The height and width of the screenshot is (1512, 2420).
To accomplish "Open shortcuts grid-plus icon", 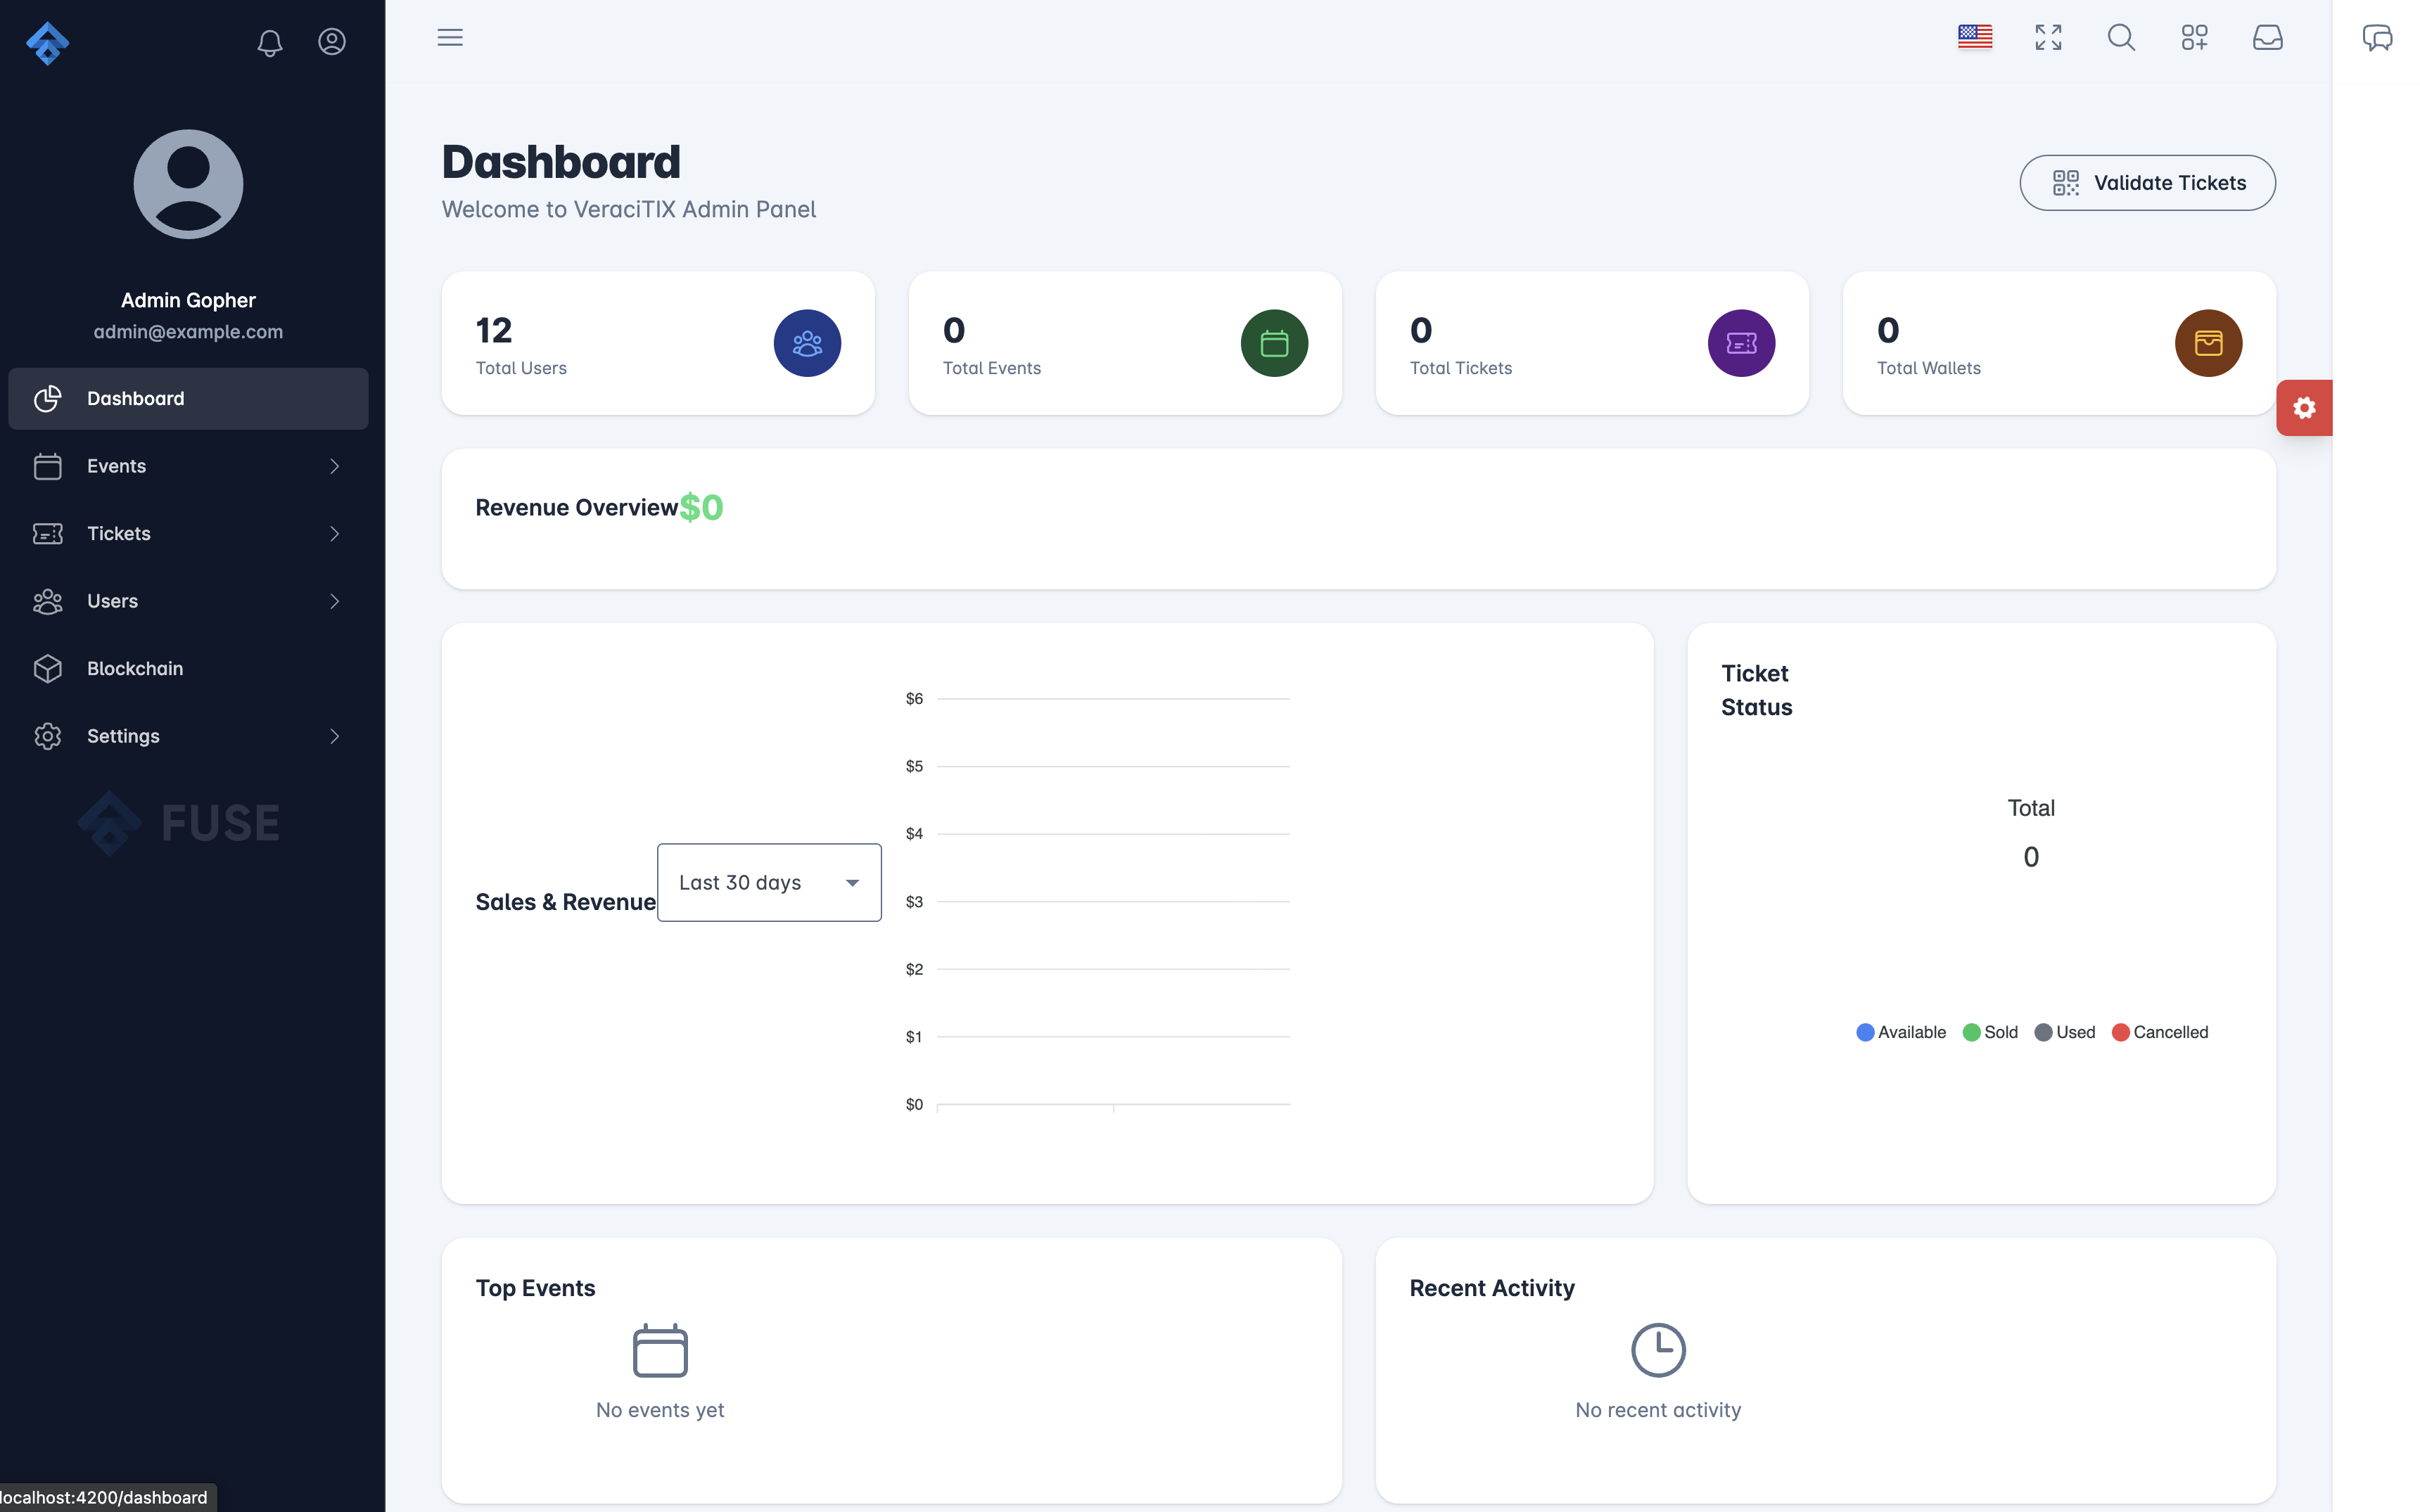I will click(2194, 37).
